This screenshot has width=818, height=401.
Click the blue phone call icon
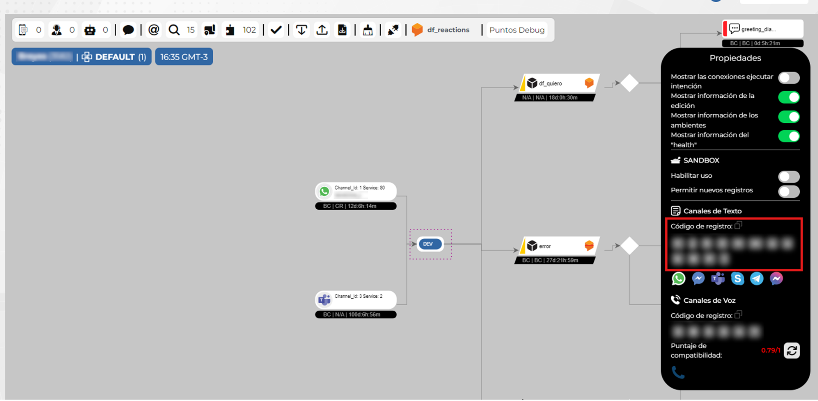678,373
